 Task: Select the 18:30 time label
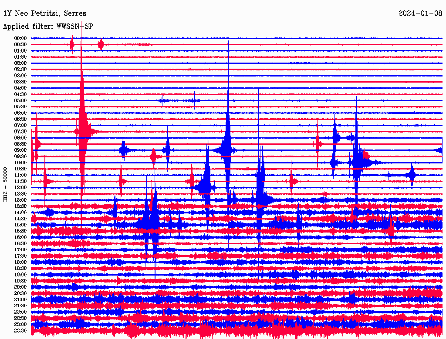click(x=20, y=268)
